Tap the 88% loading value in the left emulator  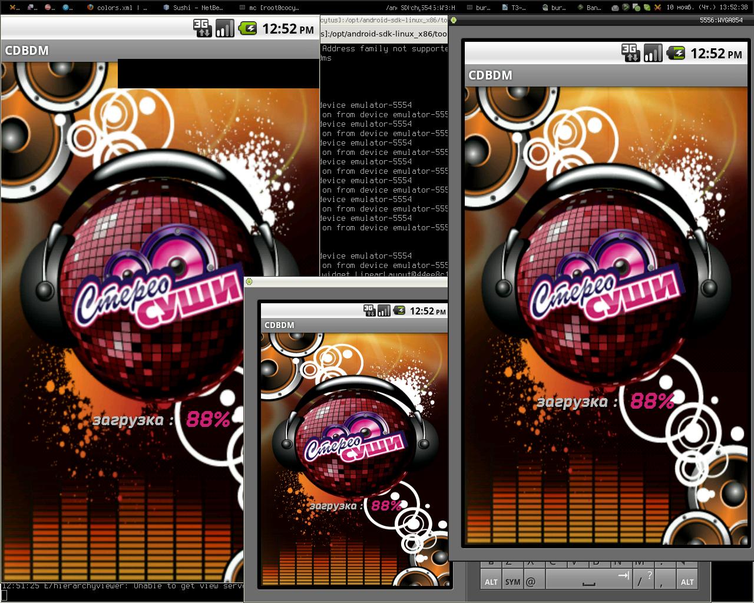[x=208, y=419]
